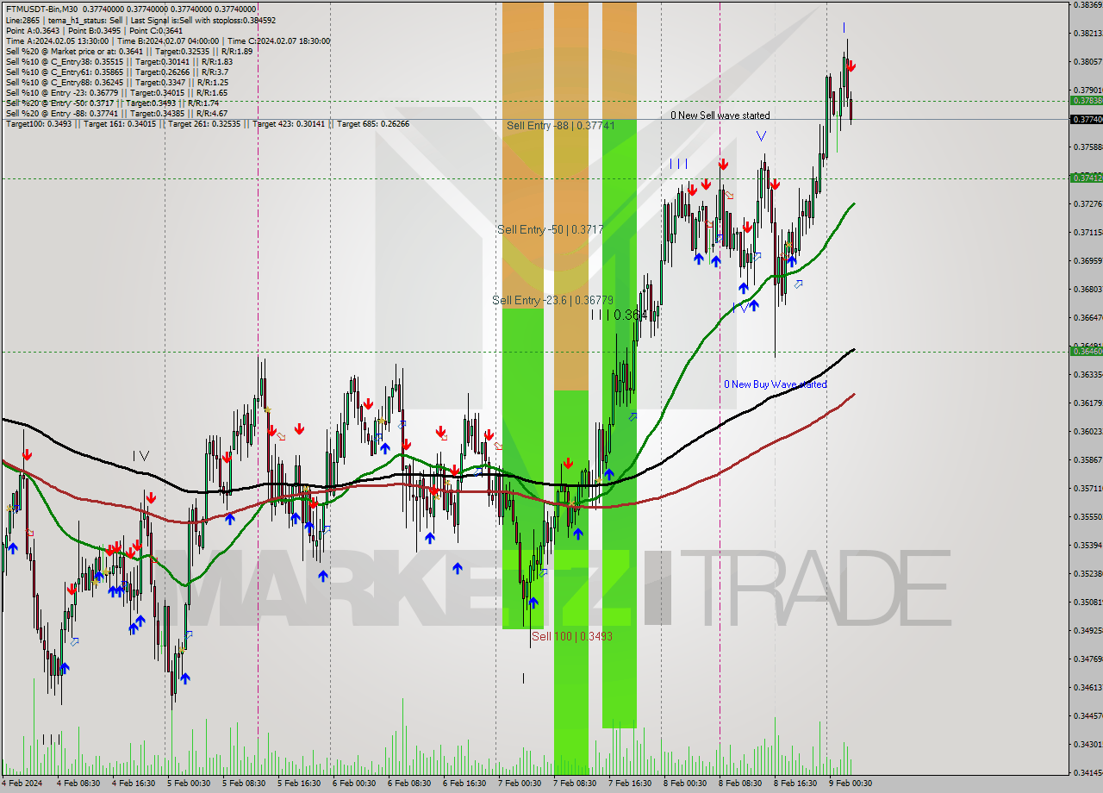Click the '4 Feb 2024' date on time axis

click(22, 784)
